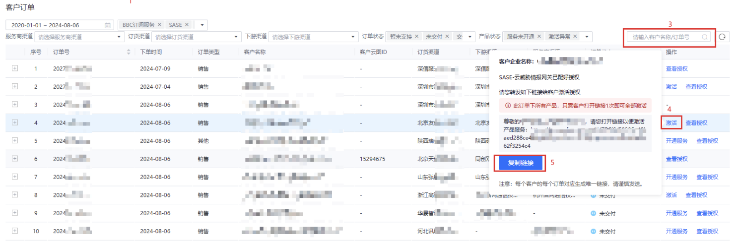Click 开通服务 link in row 5

[677, 141]
